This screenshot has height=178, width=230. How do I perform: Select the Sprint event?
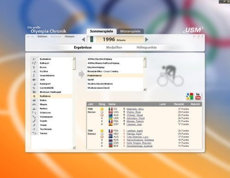pyautogui.click(x=91, y=80)
